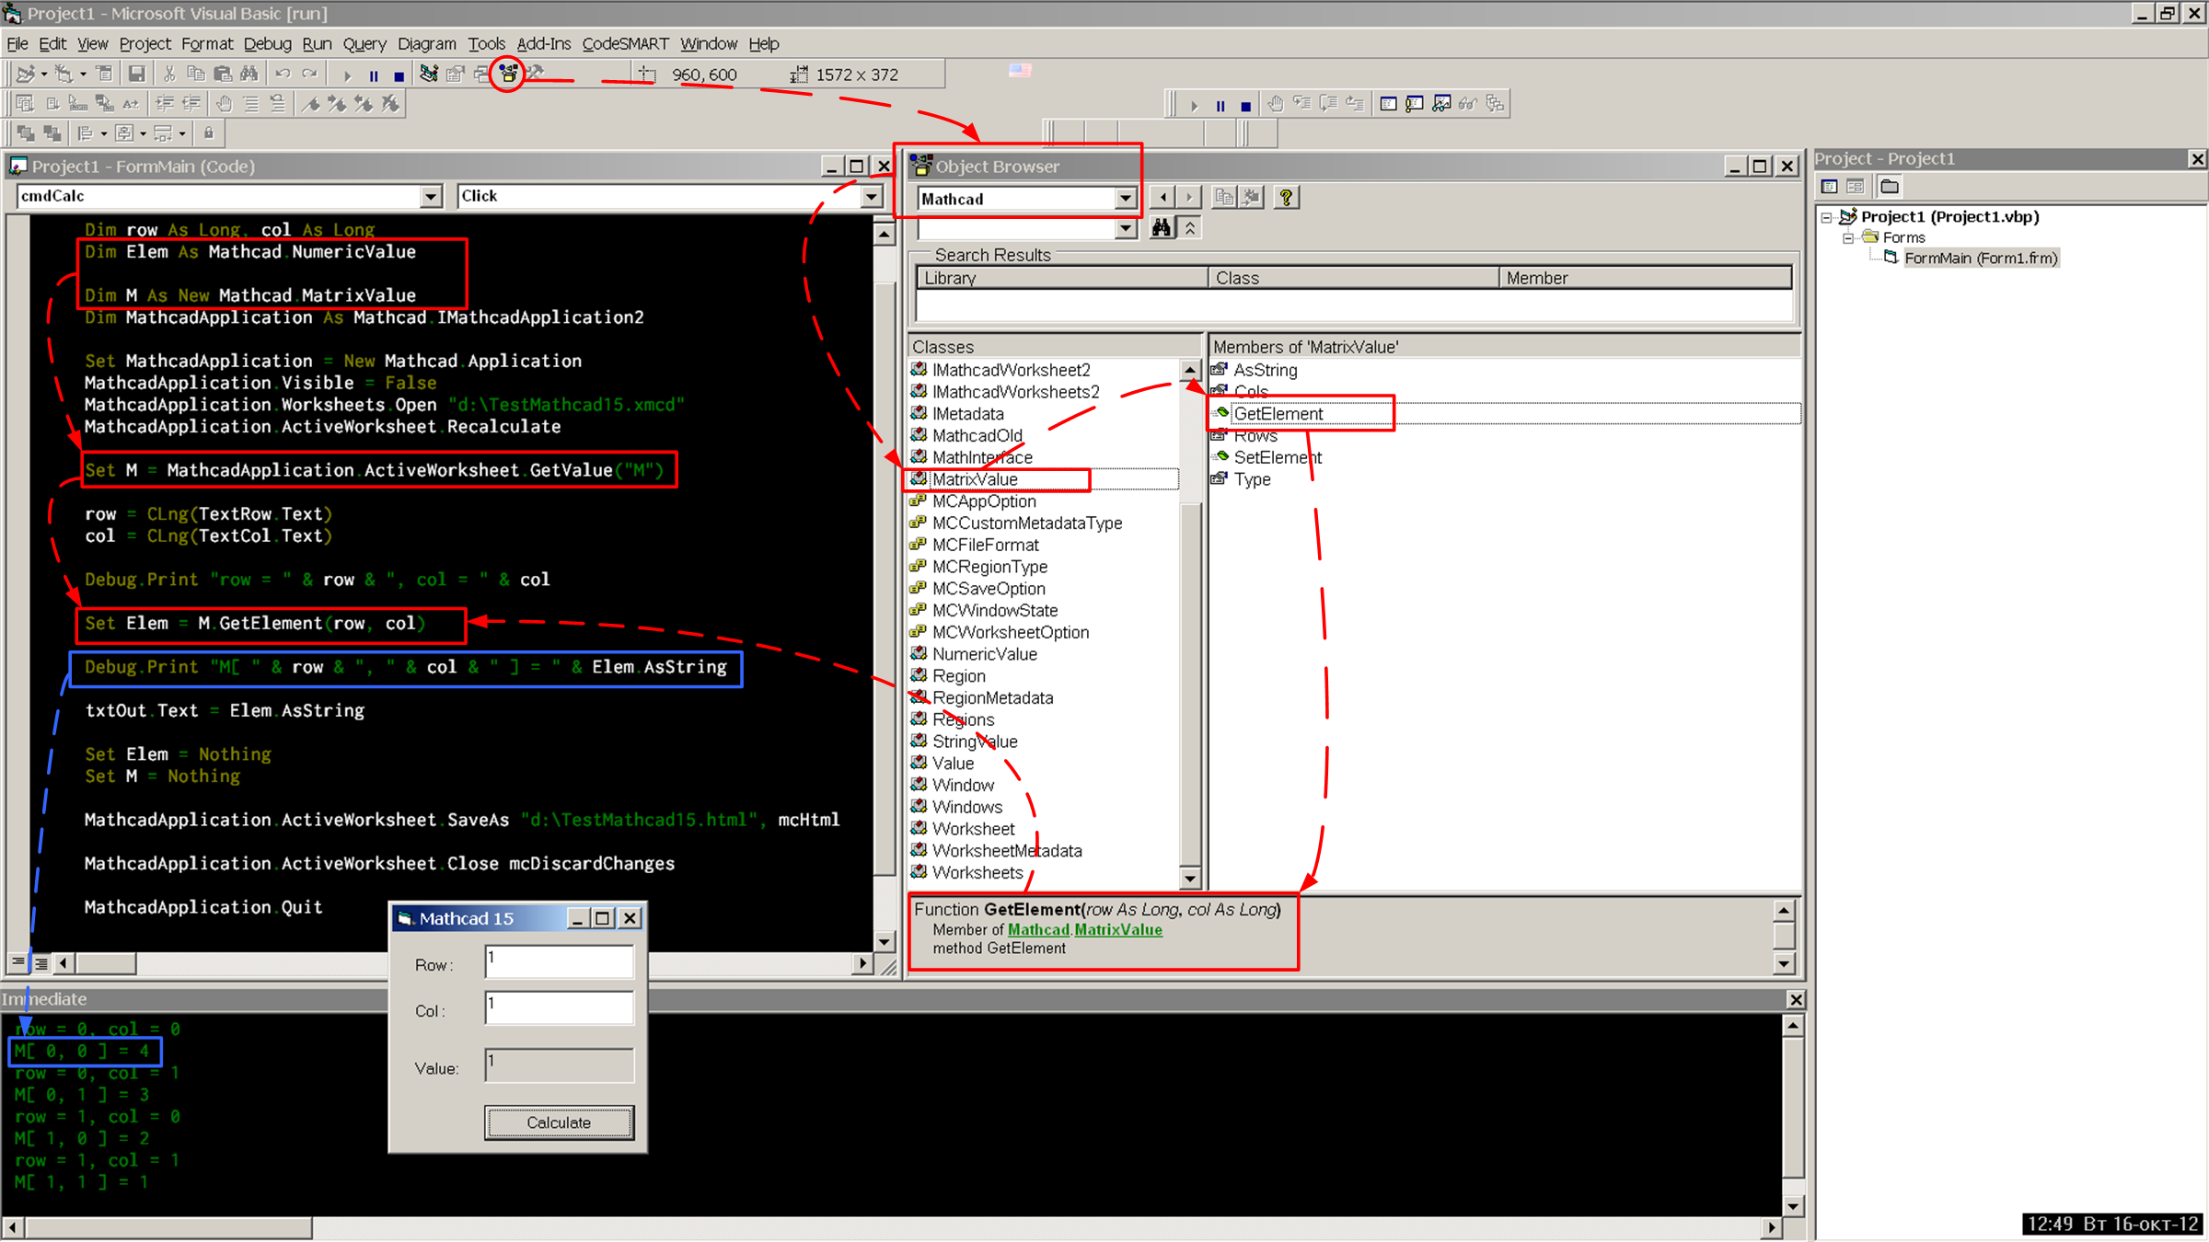Click the End (stop) button in the standard toolbar
The width and height of the screenshot is (2209, 1242).
(399, 75)
